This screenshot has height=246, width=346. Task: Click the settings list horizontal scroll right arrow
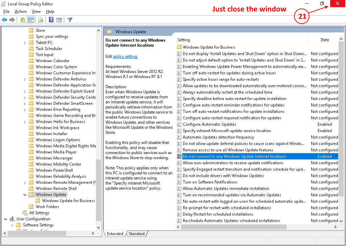(x=336, y=227)
